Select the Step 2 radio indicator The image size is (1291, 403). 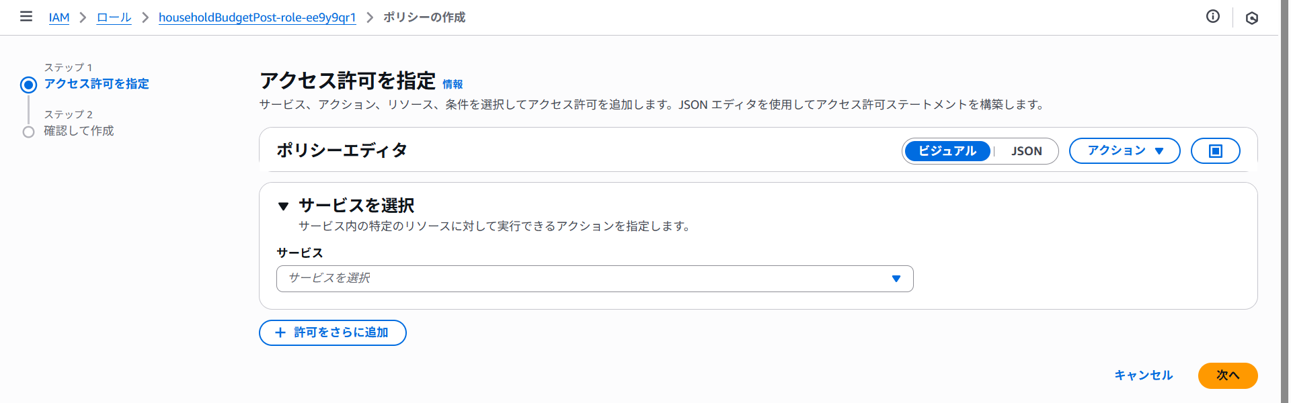click(x=28, y=132)
